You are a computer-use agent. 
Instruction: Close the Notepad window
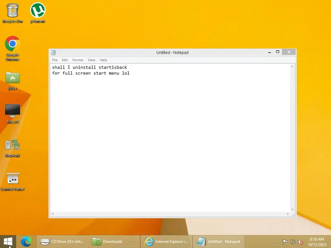[x=289, y=52]
